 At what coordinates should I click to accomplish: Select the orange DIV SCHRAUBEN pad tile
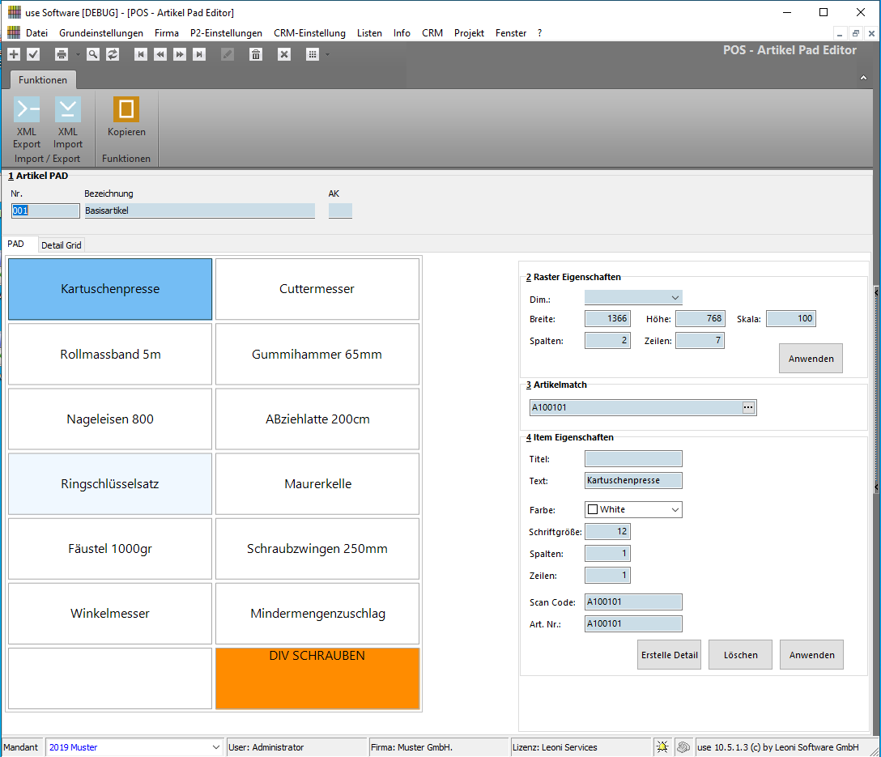pos(317,678)
